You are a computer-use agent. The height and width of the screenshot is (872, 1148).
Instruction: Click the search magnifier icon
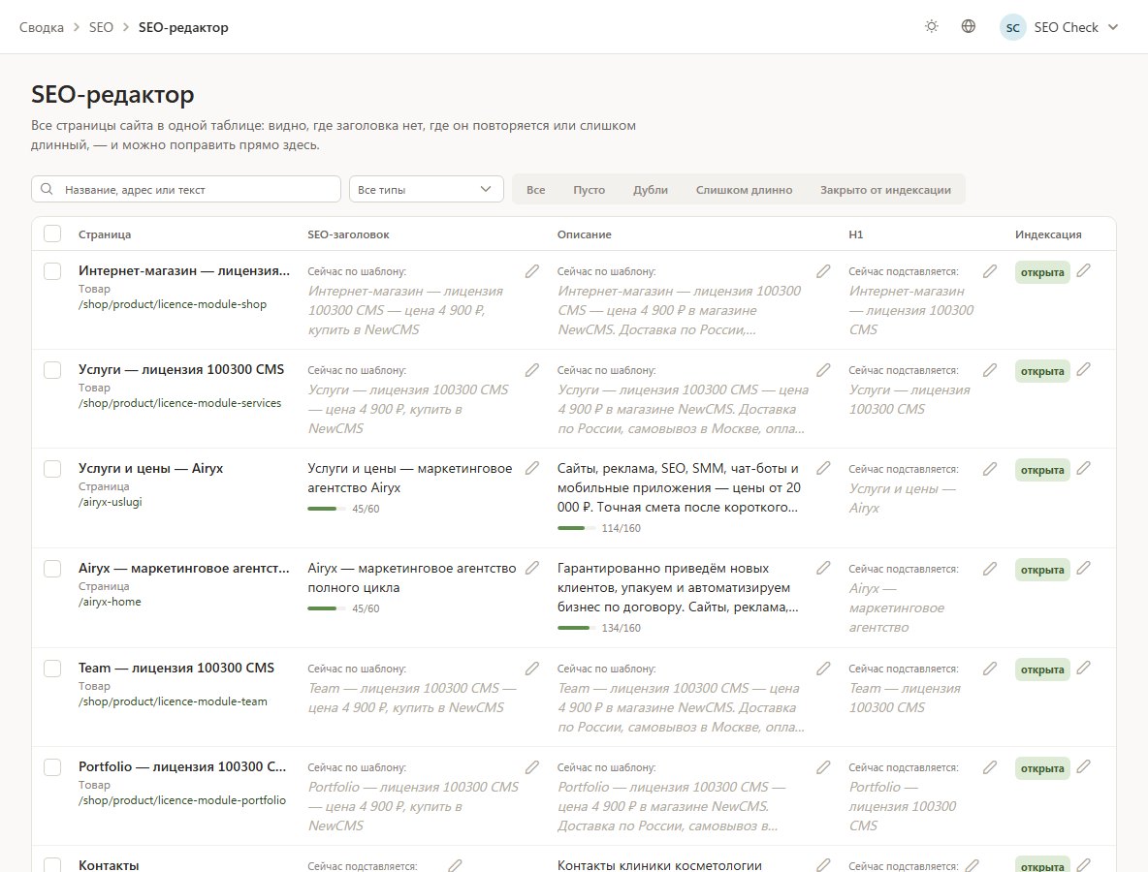click(47, 190)
